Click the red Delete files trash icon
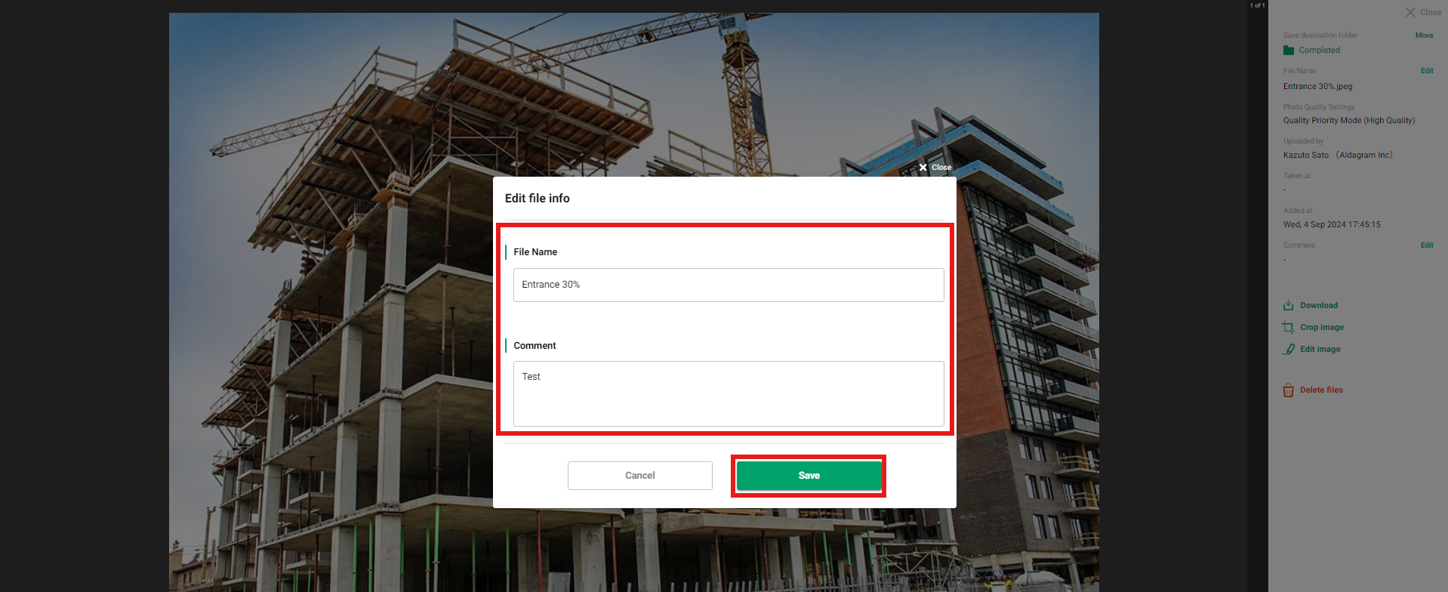Viewport: 1448px width, 592px height. tap(1288, 390)
